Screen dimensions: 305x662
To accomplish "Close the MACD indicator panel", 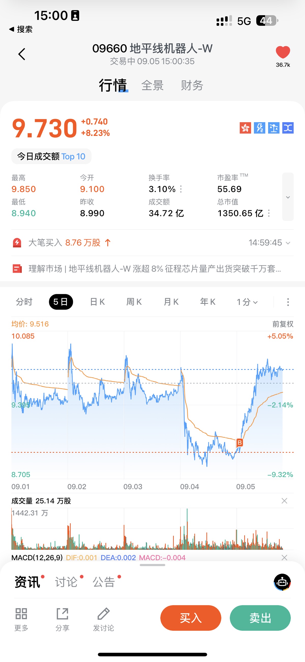I will (284, 558).
